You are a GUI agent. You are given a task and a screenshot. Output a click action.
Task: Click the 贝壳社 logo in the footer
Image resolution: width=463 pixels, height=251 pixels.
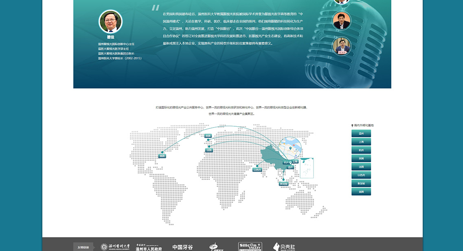tap(284, 247)
